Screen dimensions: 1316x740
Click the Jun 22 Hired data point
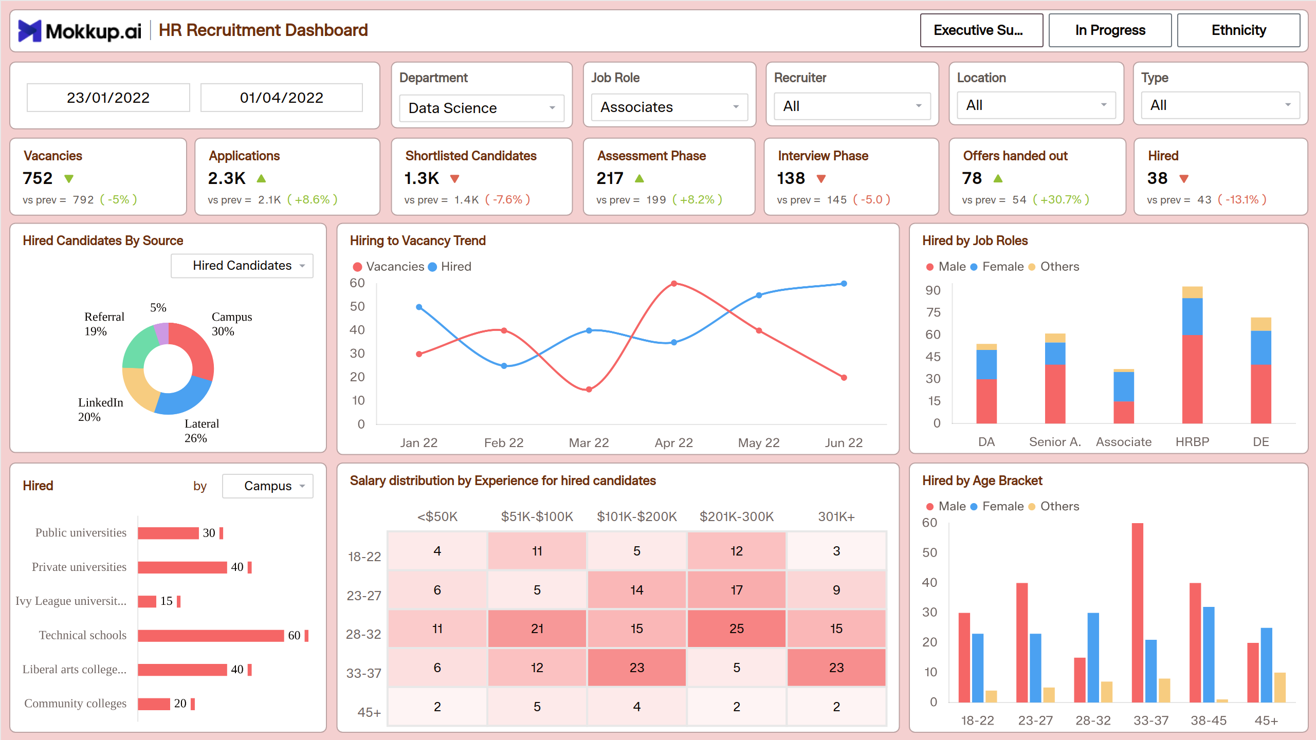(844, 284)
